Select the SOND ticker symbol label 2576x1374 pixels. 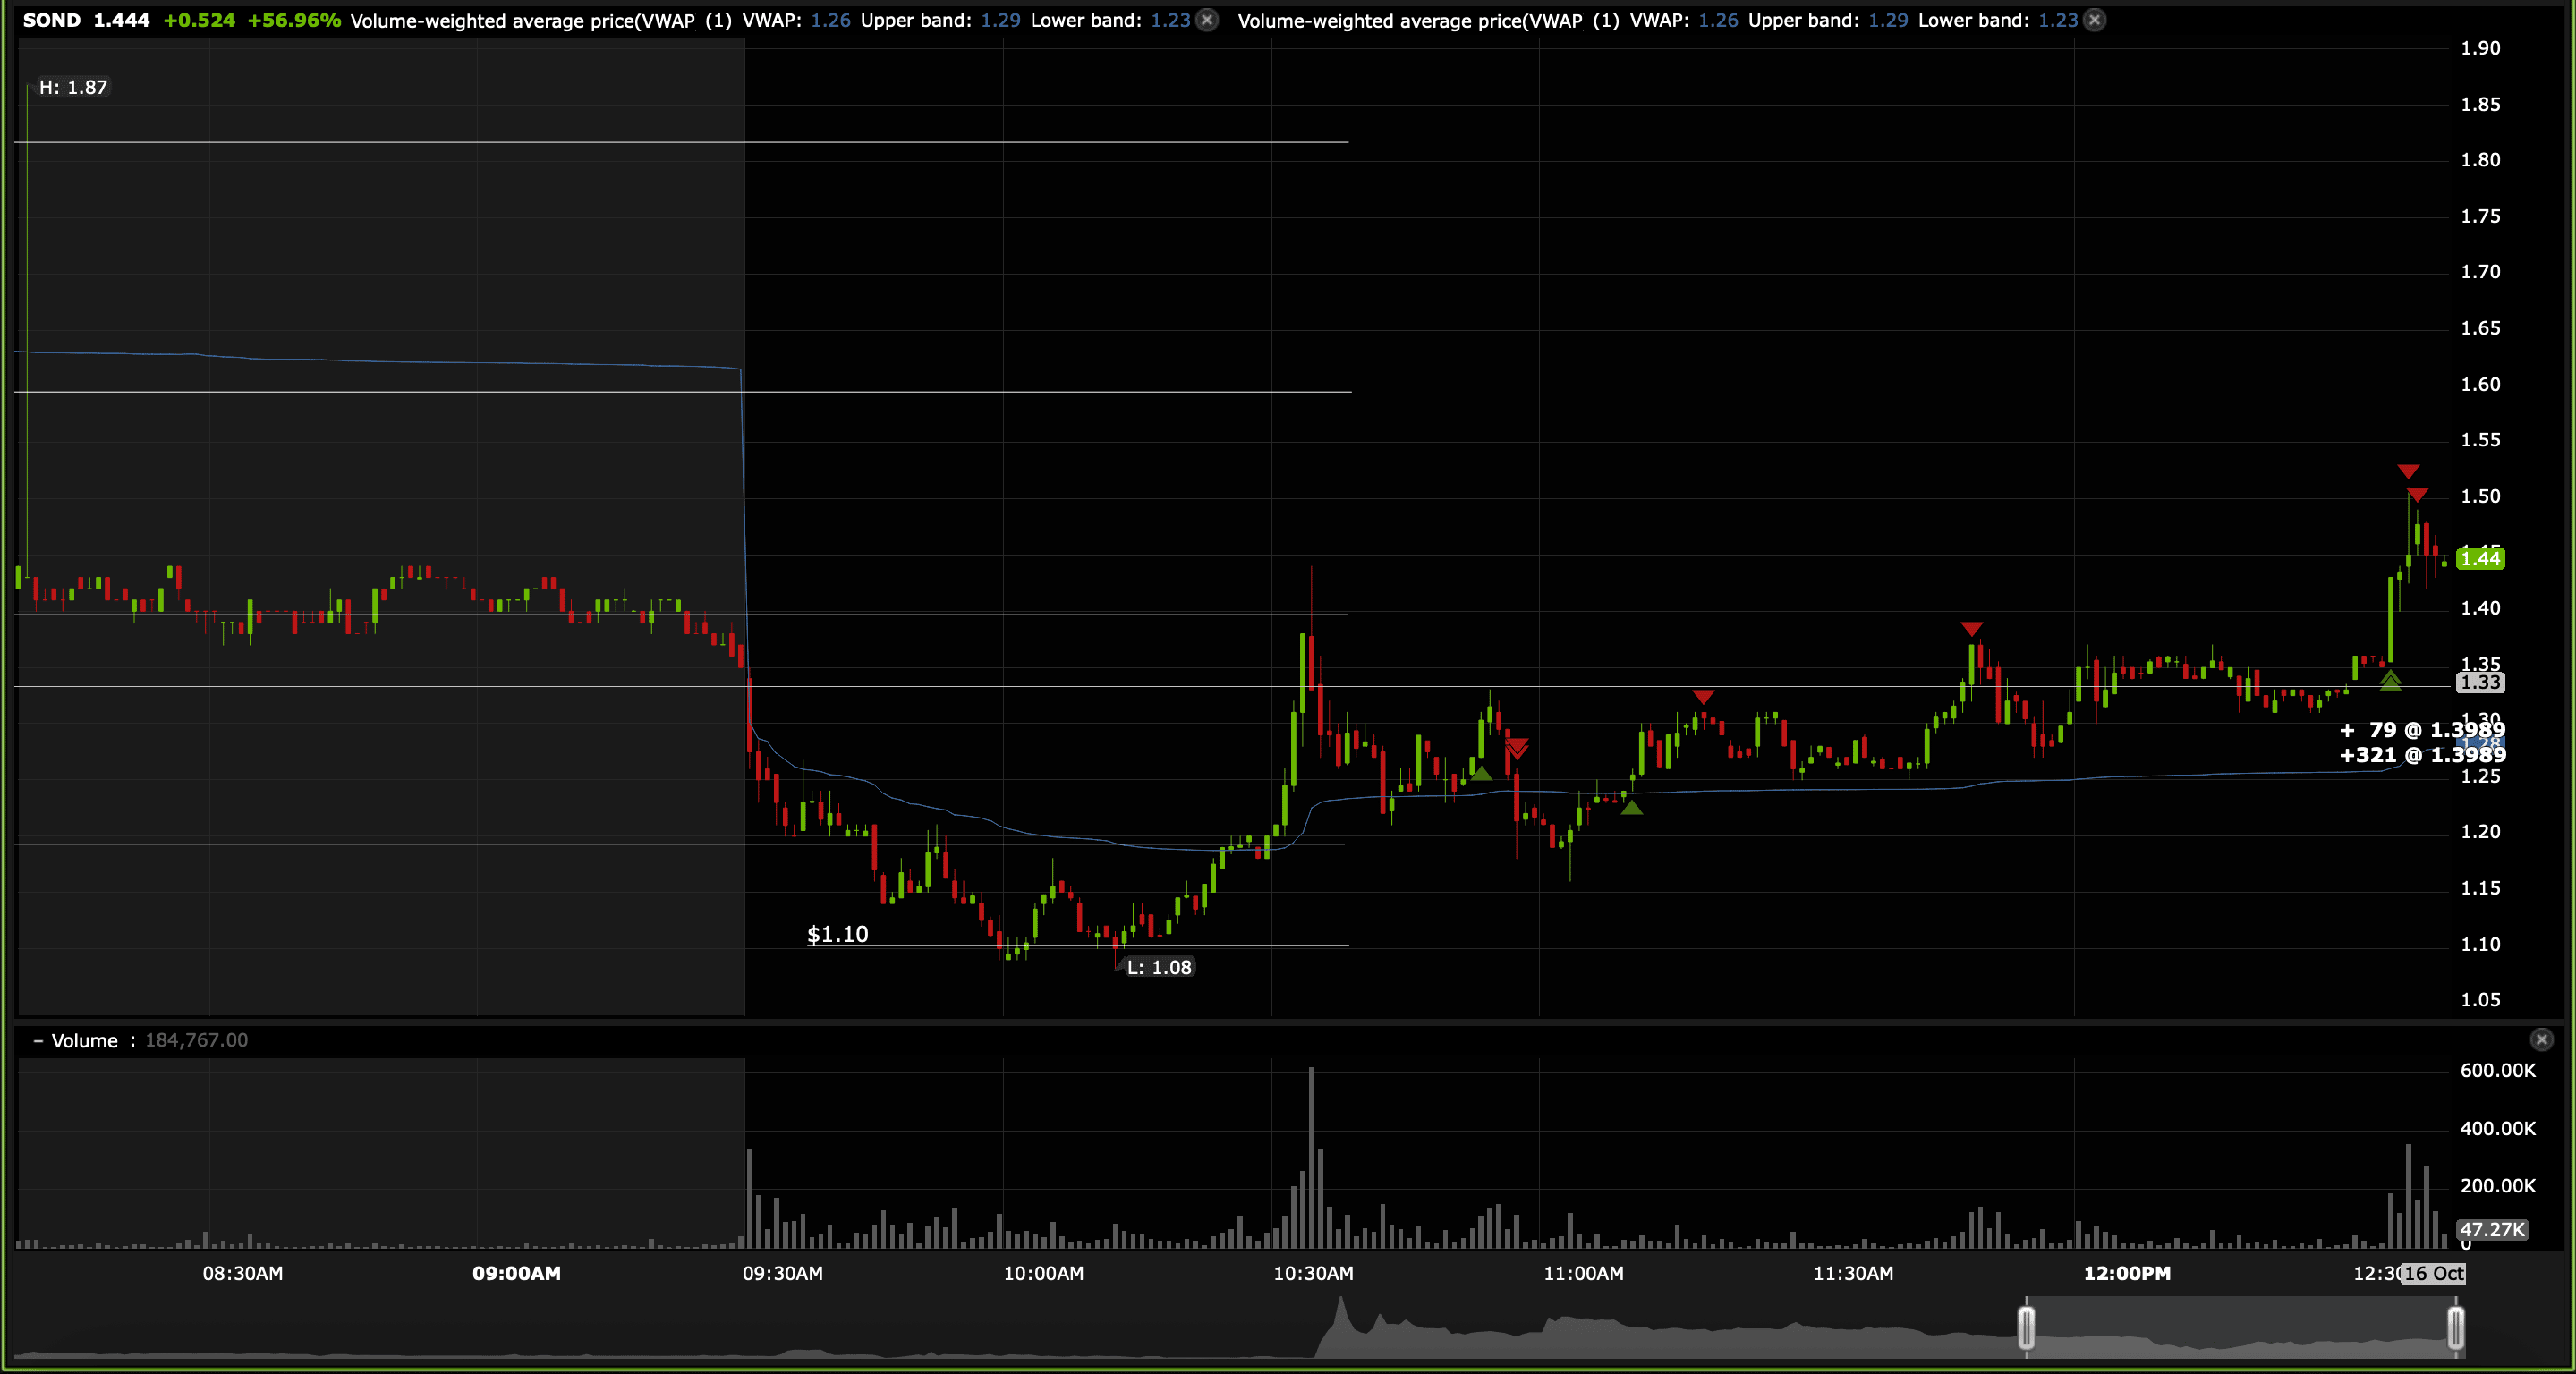pyautogui.click(x=52, y=20)
